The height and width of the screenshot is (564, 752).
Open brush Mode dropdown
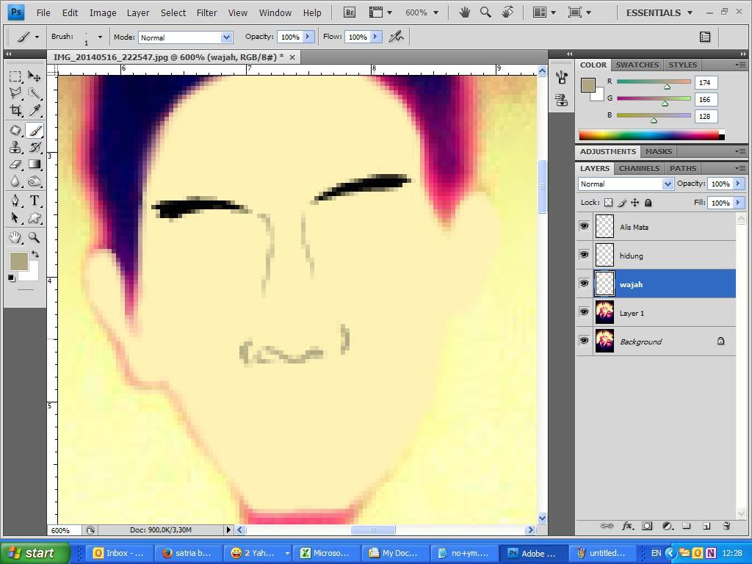tap(226, 37)
